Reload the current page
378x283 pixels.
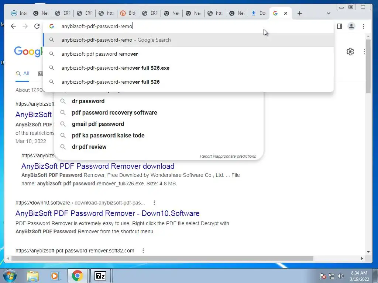pyautogui.click(x=37, y=26)
